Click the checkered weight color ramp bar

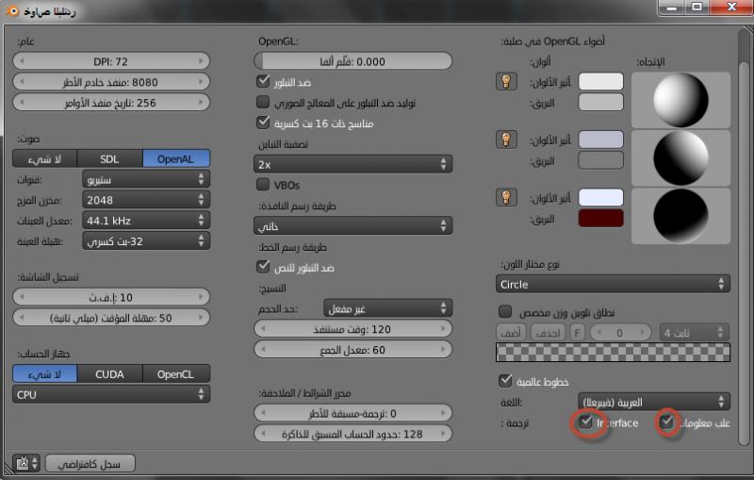[613, 352]
